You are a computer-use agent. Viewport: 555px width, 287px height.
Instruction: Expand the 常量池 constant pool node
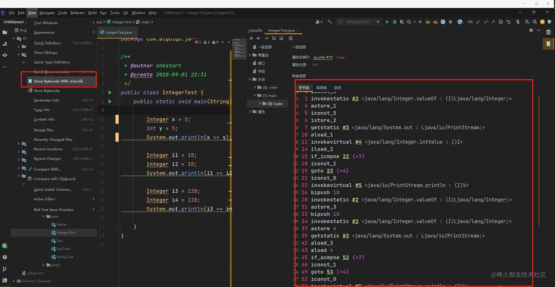pos(250,55)
